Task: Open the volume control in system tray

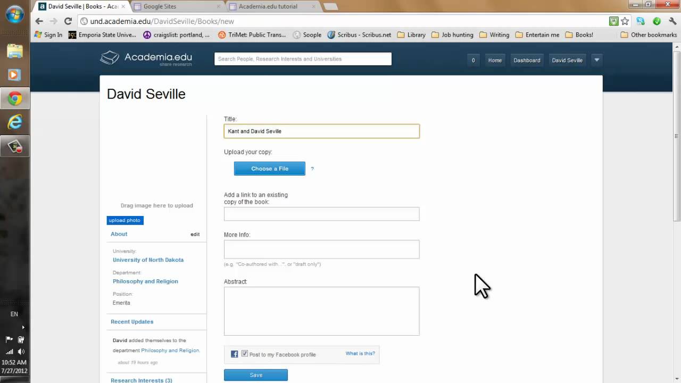Action: 21,351
